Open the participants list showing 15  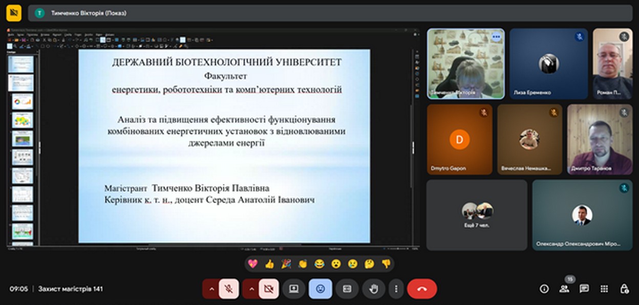coord(564,289)
